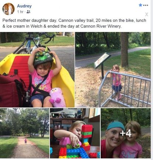Open Audrey's profile picture

click(8, 9)
